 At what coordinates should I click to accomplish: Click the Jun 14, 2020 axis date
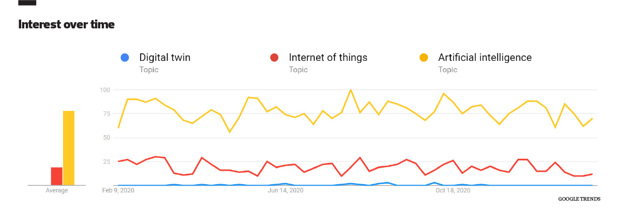pos(285,191)
